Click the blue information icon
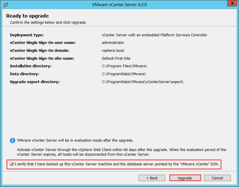This screenshot has height=187, width=239. [12, 140]
